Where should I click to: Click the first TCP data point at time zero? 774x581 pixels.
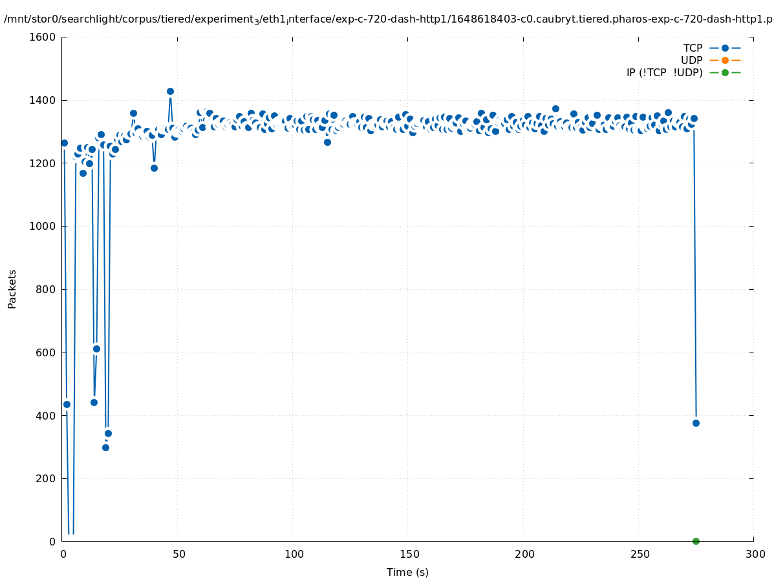tap(64, 143)
